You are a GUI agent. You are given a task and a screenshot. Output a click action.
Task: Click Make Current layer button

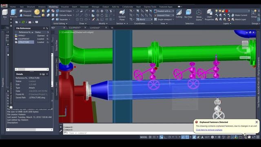[x=239, y=15]
